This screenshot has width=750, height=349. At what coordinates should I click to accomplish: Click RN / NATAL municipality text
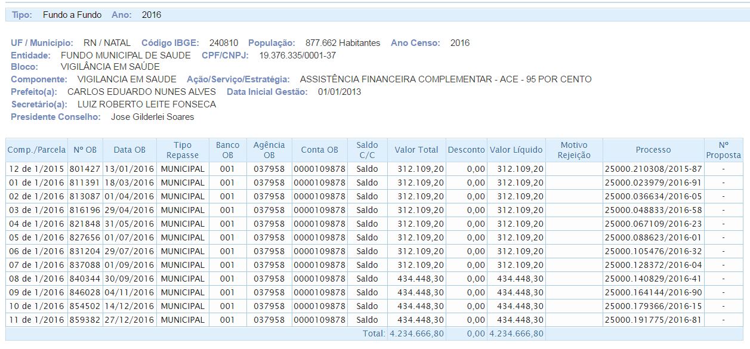pyautogui.click(x=107, y=43)
